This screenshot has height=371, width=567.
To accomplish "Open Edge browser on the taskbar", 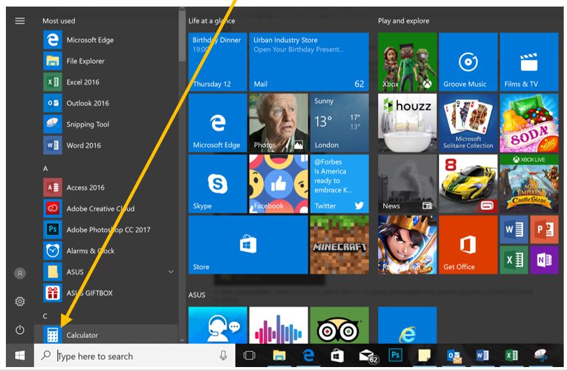I will coord(308,356).
